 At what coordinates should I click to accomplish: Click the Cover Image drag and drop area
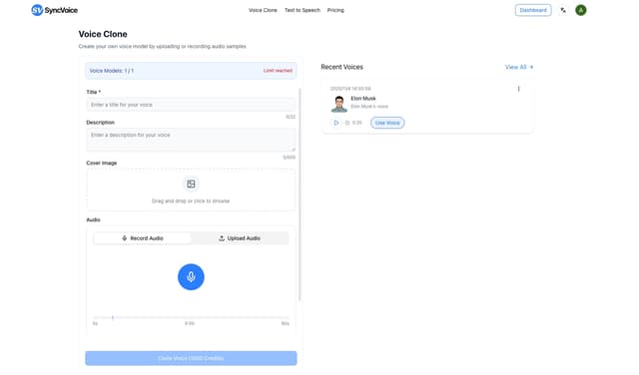[191, 189]
